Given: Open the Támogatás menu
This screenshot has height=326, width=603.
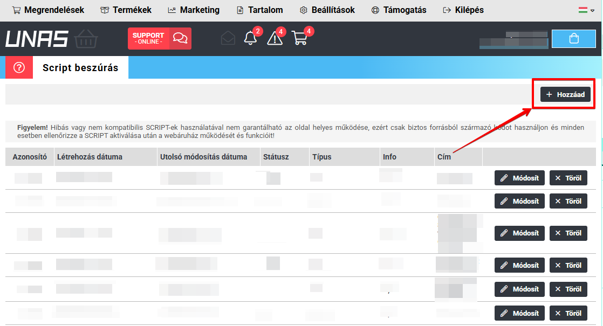Looking at the screenshot, I should pos(399,10).
